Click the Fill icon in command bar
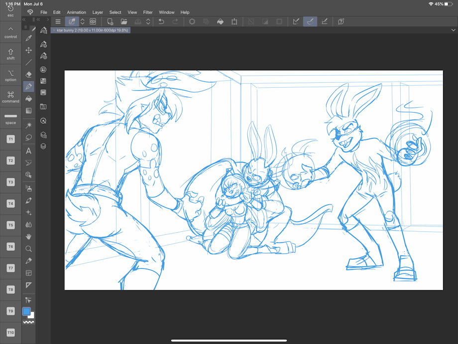Image resolution: width=458 pixels, height=344 pixels. (220, 21)
